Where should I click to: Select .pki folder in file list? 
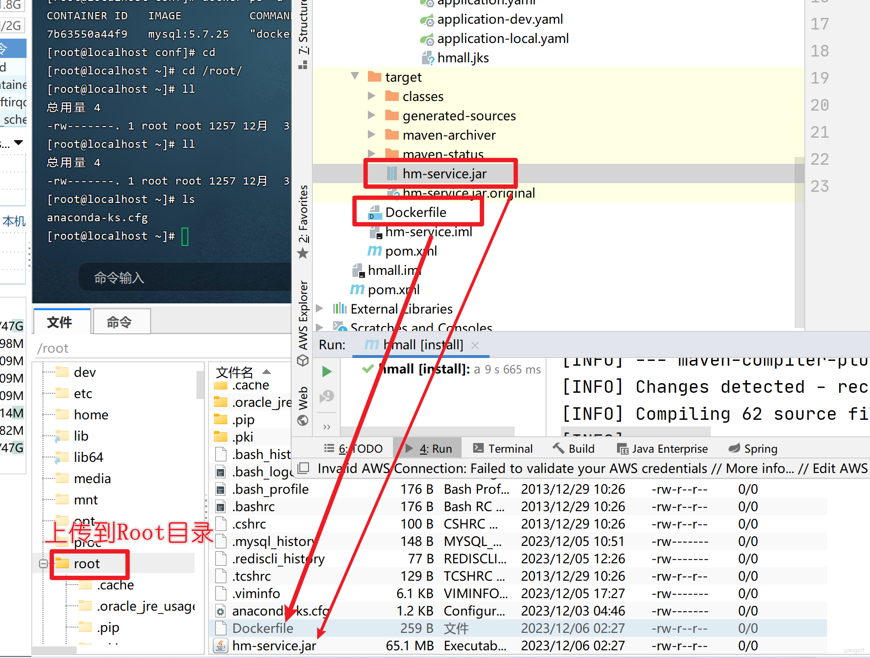pos(234,437)
